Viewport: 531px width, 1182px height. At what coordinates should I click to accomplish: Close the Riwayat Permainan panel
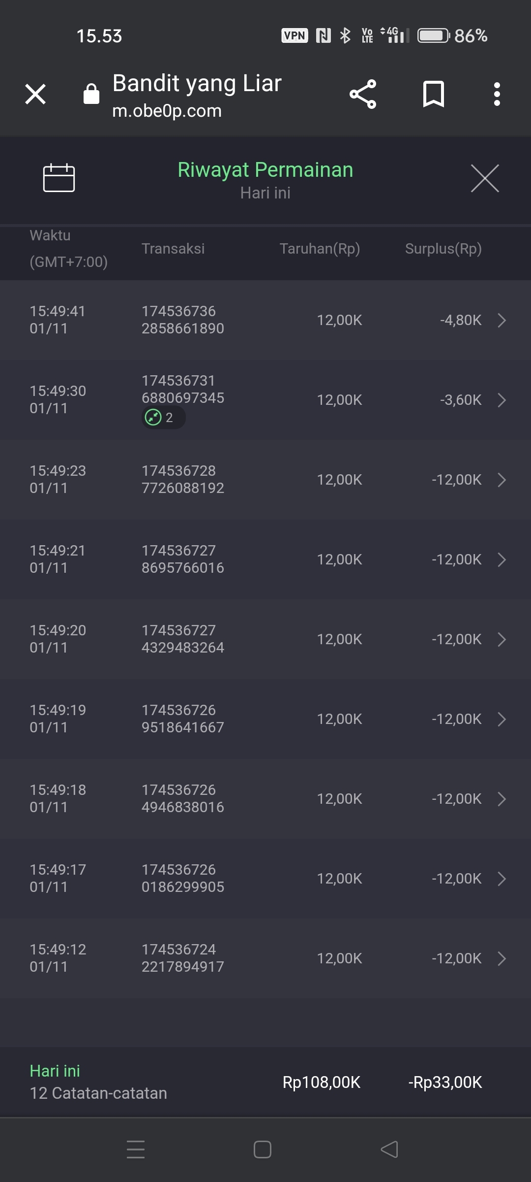[485, 178]
